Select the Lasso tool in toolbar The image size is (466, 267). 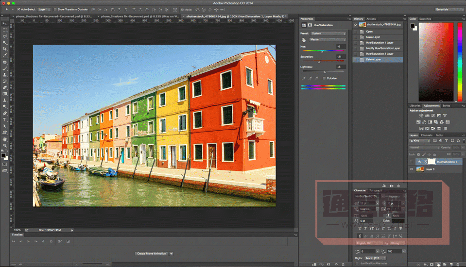(x=5, y=36)
